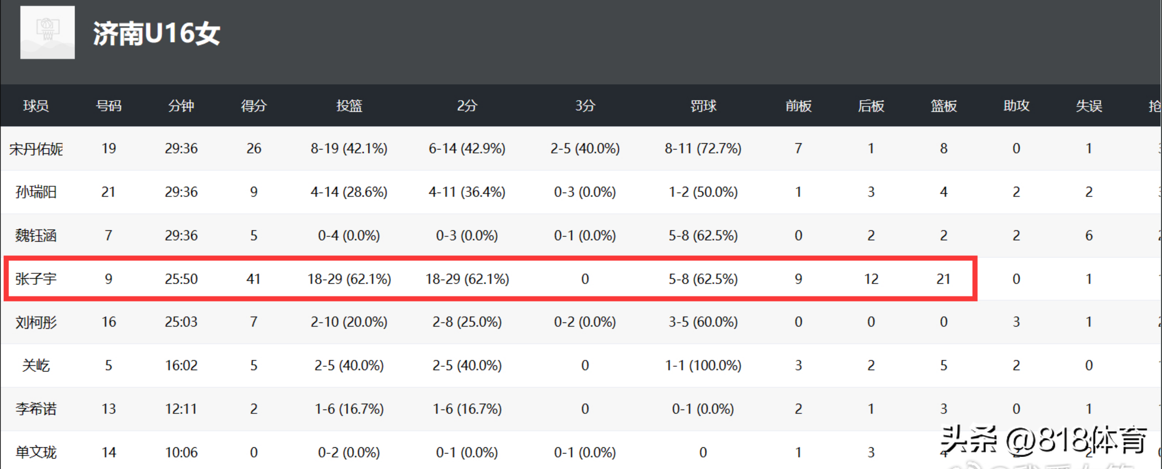The image size is (1162, 469).
Task: Sort the table by 分钟 header
Action: coord(181,106)
